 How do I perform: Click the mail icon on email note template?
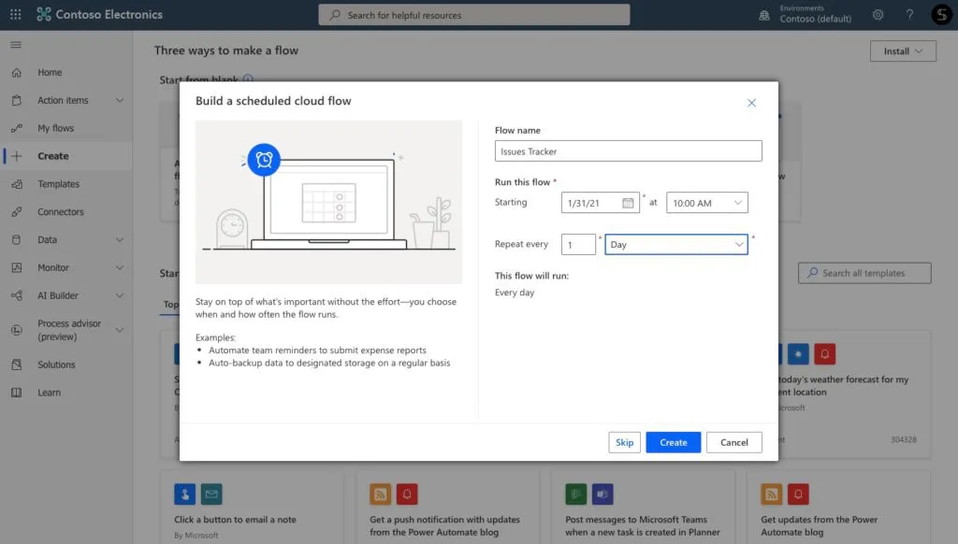coord(211,494)
